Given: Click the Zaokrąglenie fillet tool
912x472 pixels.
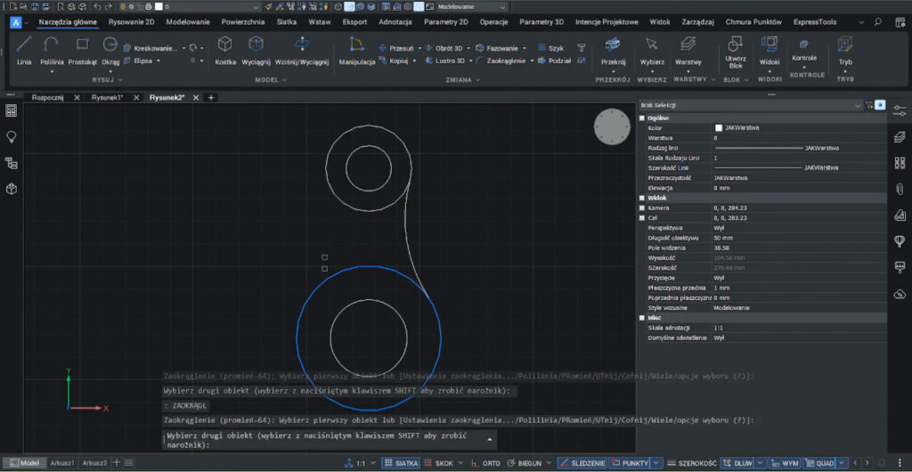Looking at the screenshot, I should click(501, 61).
